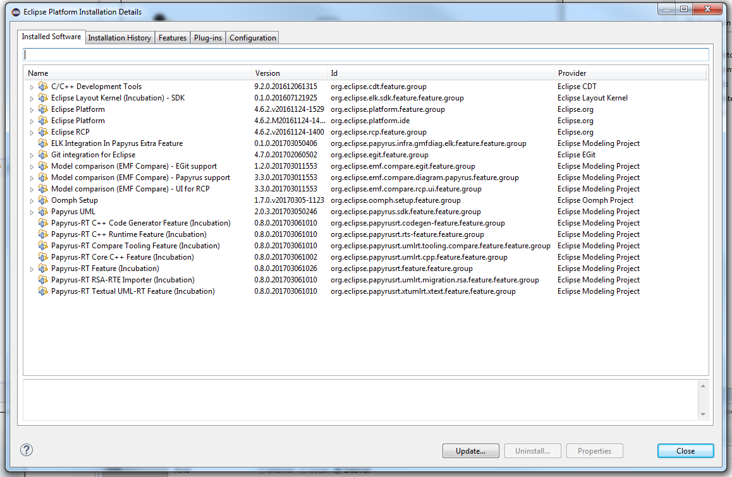The height and width of the screenshot is (477, 732).
Task: Click the EMF Compare Papyrus support feature icon
Action: (43, 178)
